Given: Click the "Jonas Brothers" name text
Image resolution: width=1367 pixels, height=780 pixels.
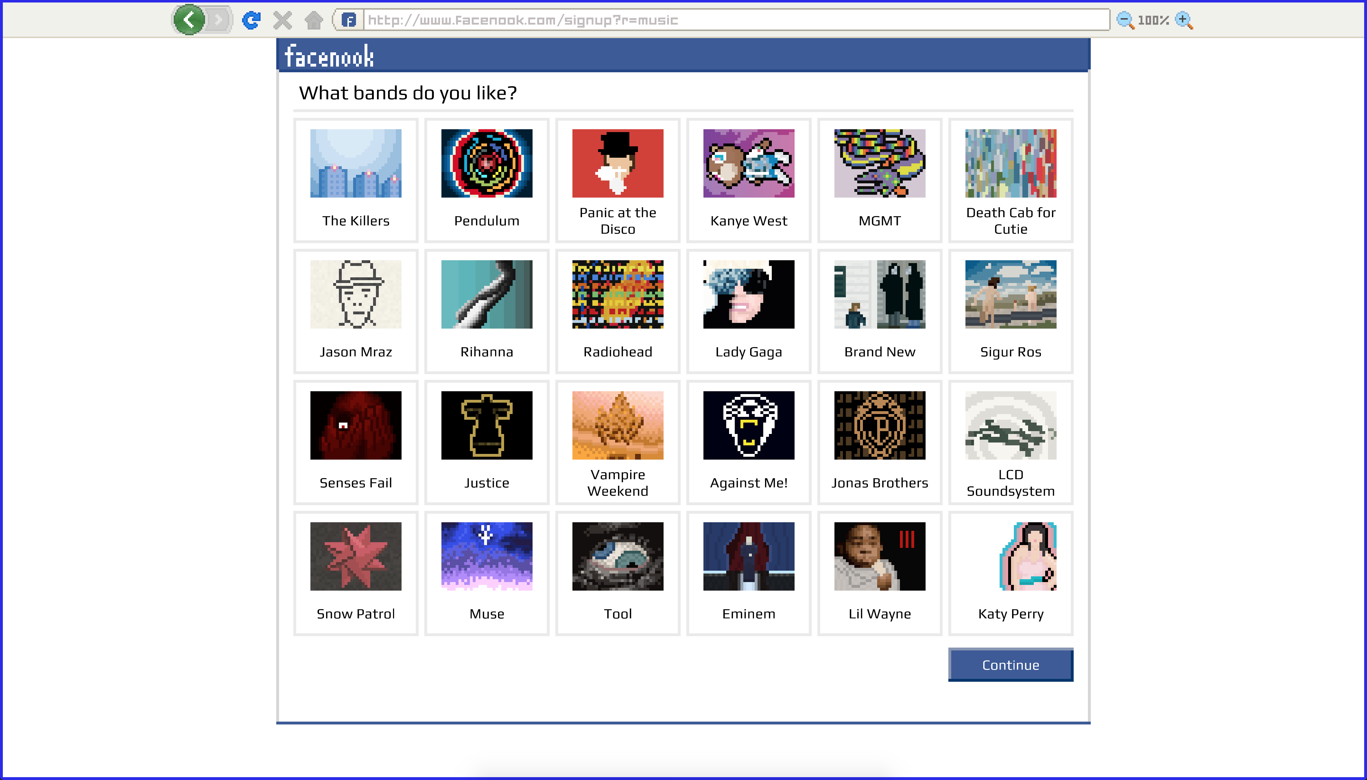Looking at the screenshot, I should coord(880,483).
